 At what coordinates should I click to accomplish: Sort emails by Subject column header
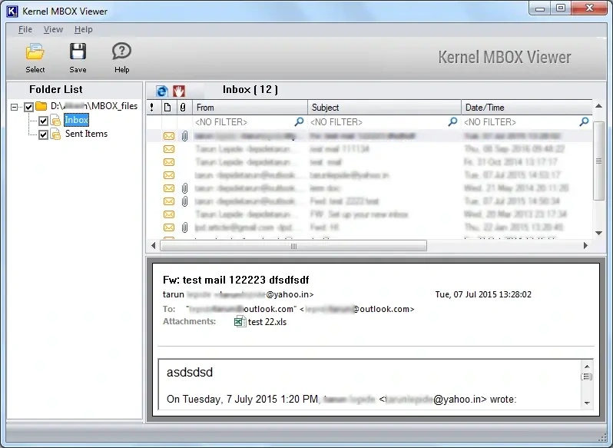[x=385, y=108]
